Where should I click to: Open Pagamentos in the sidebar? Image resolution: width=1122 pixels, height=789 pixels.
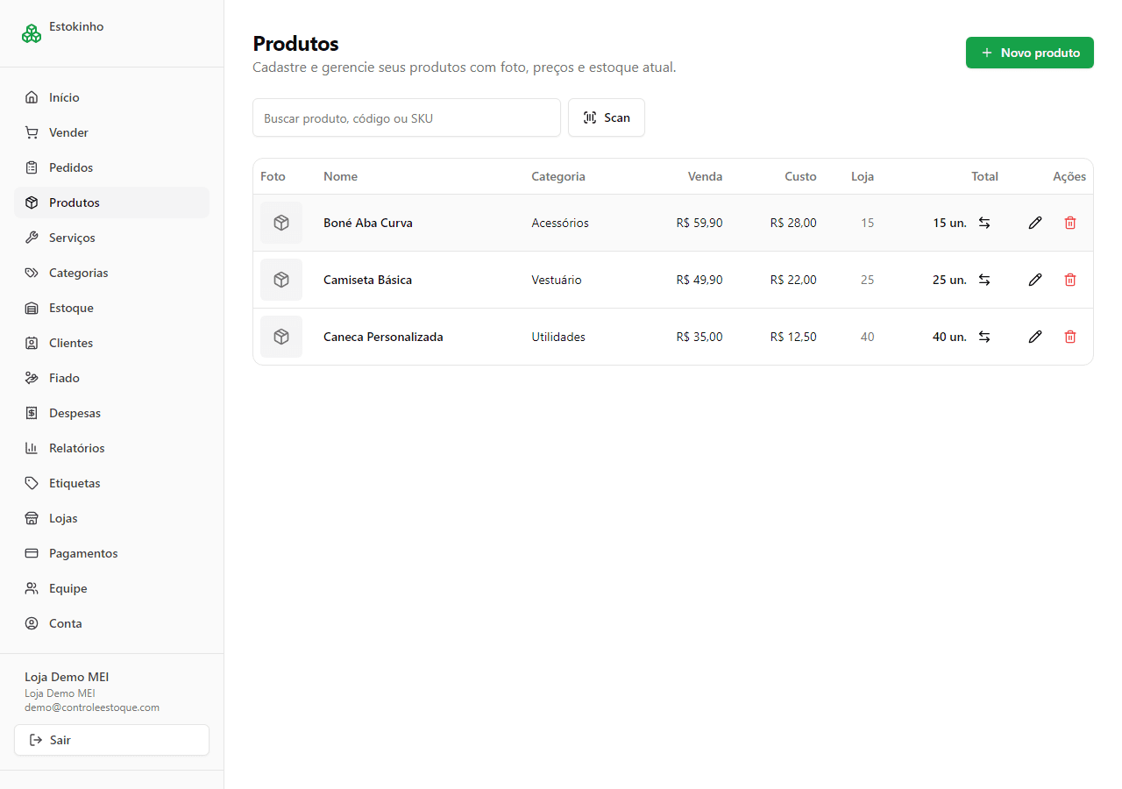[111, 553]
